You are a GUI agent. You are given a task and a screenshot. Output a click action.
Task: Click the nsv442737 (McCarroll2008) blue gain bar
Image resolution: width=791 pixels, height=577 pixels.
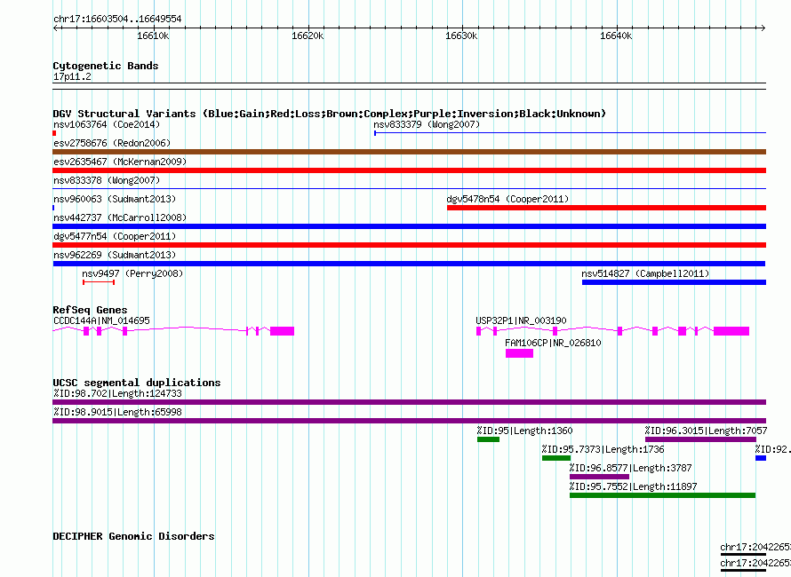click(409, 226)
